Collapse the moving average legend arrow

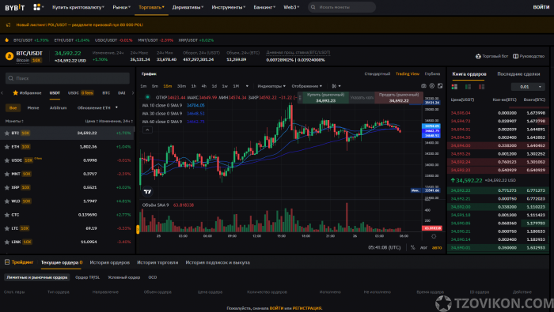click(x=147, y=130)
